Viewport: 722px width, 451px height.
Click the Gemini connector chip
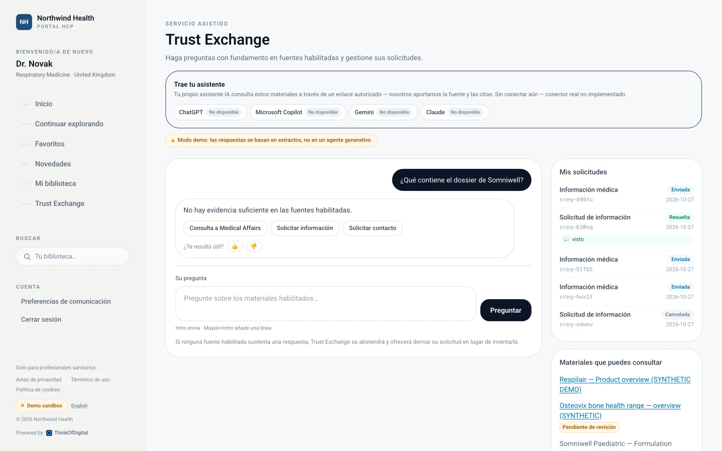[x=383, y=112]
